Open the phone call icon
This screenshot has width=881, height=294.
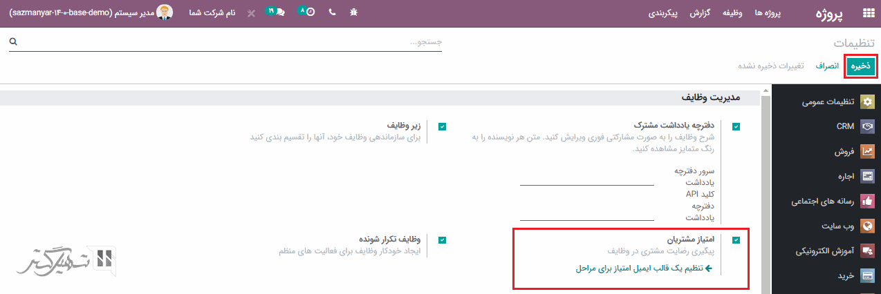(x=332, y=13)
